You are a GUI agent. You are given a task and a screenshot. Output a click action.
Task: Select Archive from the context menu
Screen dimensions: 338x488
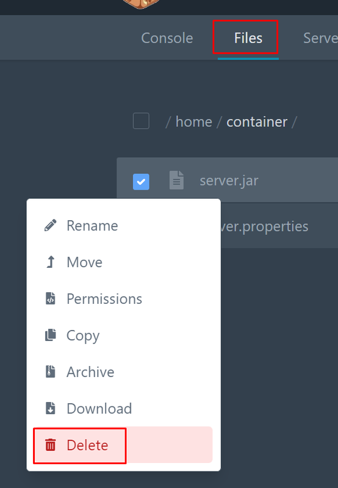(124, 371)
